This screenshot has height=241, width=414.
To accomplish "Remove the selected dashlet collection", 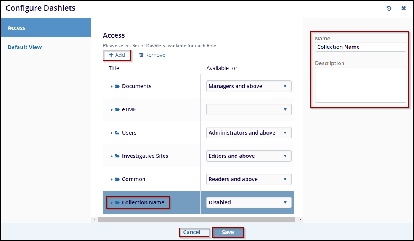I will point(152,55).
